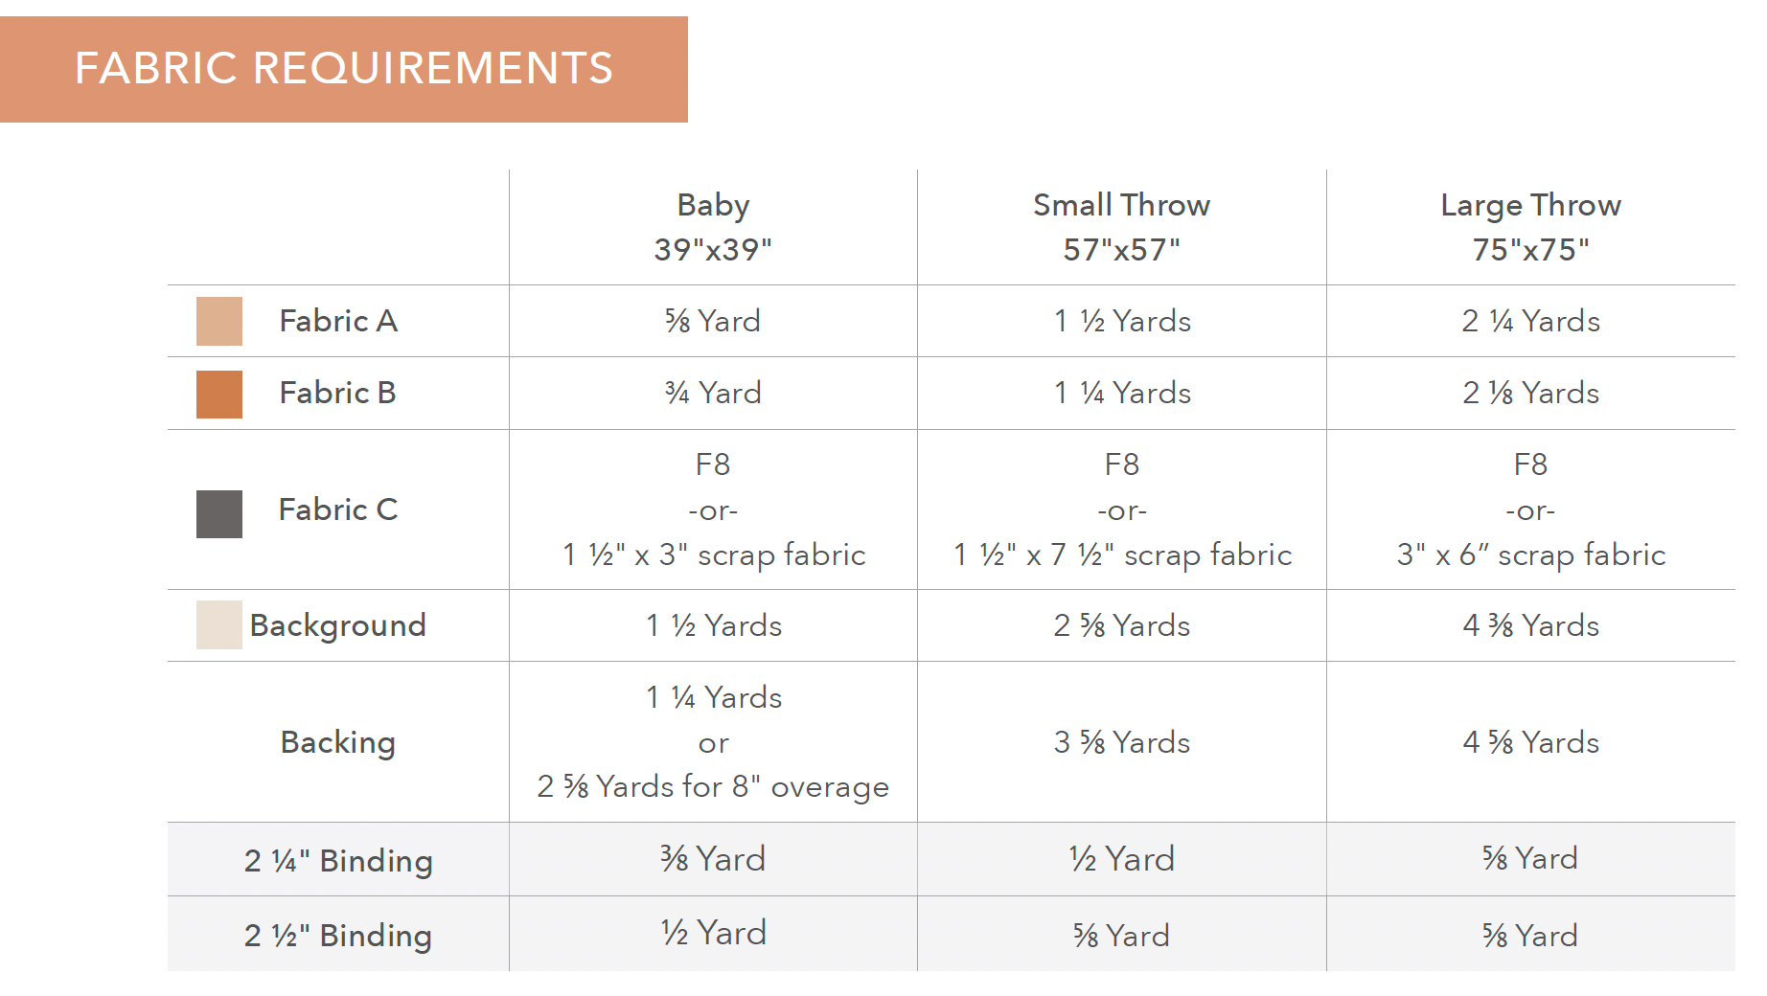This screenshot has width=1767, height=996.
Task: Click Fabric A's Large Throw 2 ¼ Yards cell
Action: [x=1530, y=321]
